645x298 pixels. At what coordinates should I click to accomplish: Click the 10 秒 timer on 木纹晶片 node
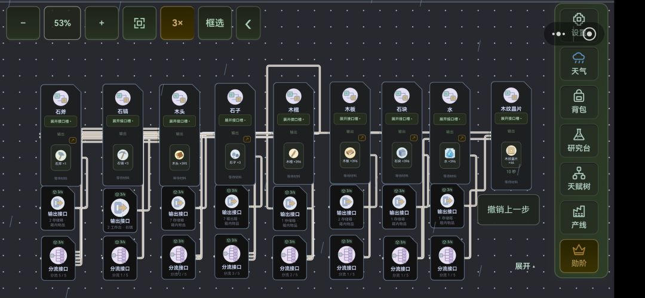pyautogui.click(x=511, y=172)
